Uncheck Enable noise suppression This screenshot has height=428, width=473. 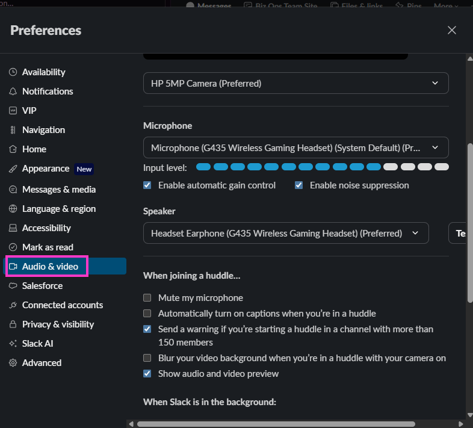click(298, 185)
